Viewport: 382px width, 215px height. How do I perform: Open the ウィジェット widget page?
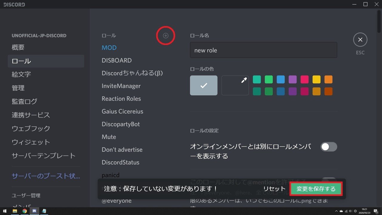(46, 142)
